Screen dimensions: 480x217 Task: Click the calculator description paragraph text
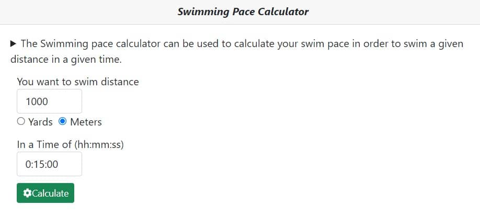click(237, 51)
